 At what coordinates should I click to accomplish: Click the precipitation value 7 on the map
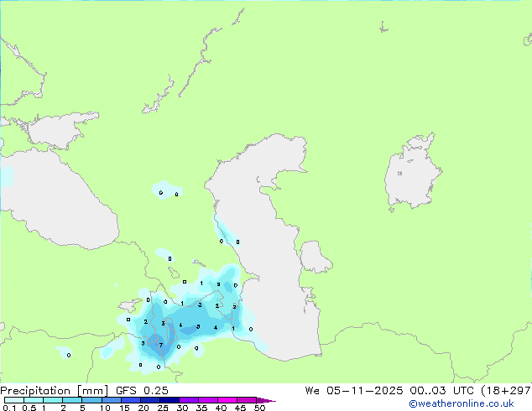pyautogui.click(x=161, y=346)
